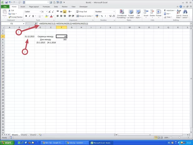Open the Number format dropdown
This screenshot has width=193, height=145.
[114, 12]
